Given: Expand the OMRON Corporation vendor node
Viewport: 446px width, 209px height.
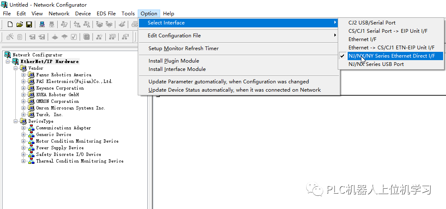Looking at the screenshot, I should pyautogui.click(x=24, y=101).
